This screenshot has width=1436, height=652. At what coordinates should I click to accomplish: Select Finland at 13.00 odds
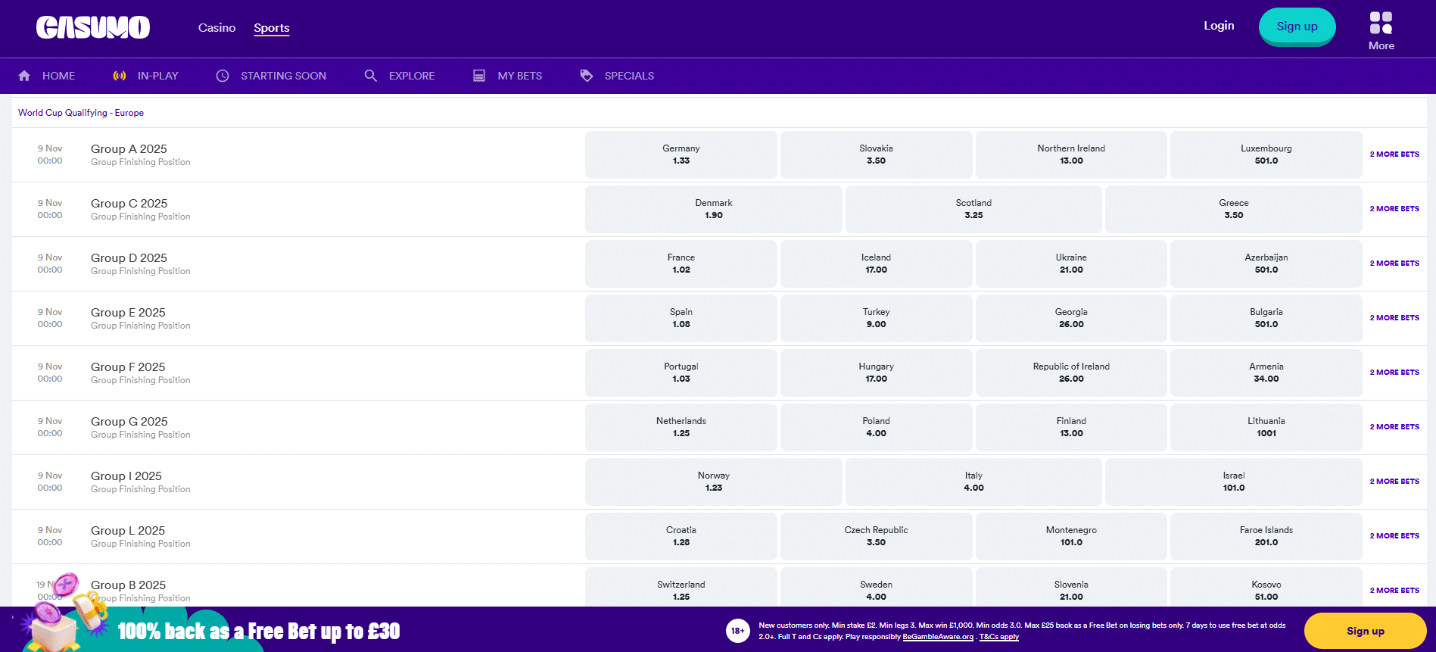[x=1071, y=427]
